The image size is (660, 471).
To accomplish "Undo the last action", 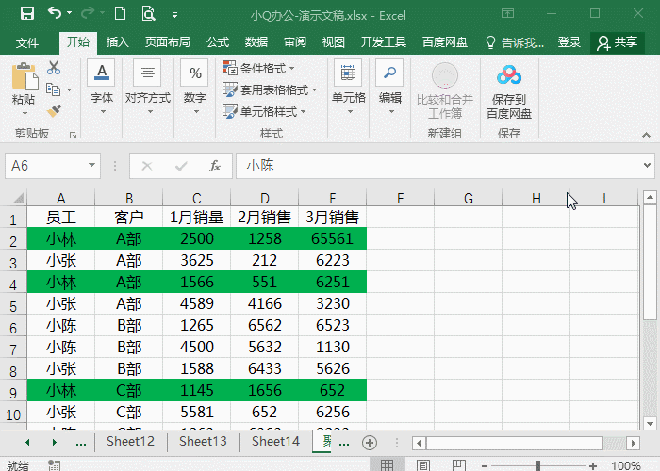I will (x=55, y=13).
